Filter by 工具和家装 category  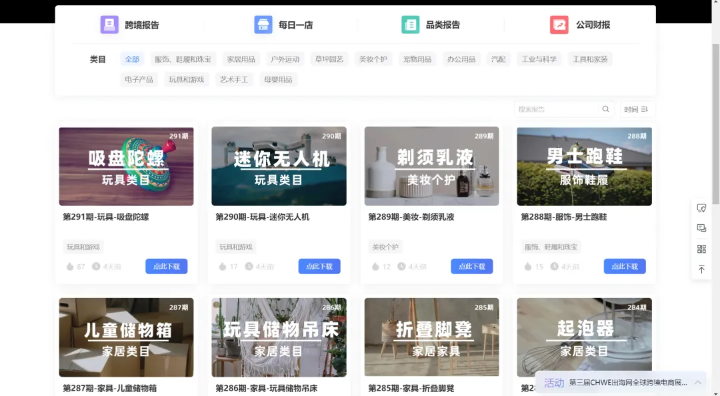click(x=590, y=59)
